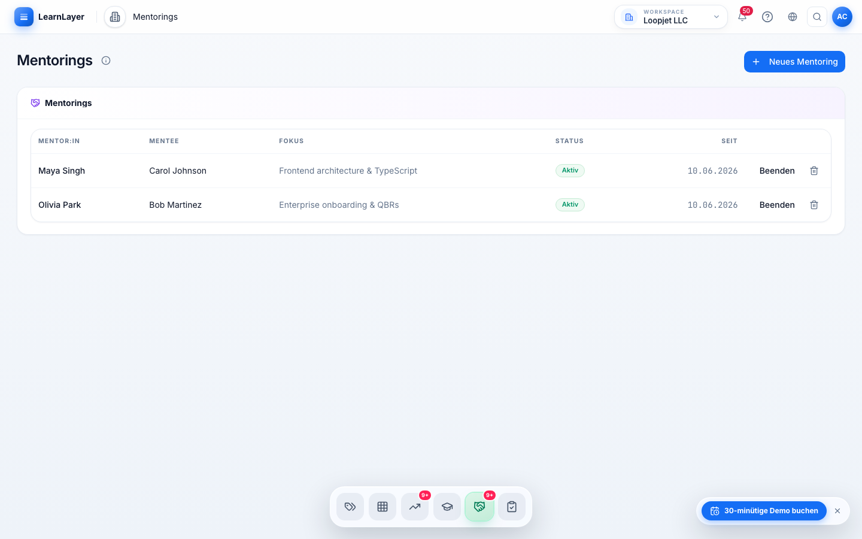The width and height of the screenshot is (862, 539).
Task: Open the tags icon in bottom dock
Action: (350, 507)
